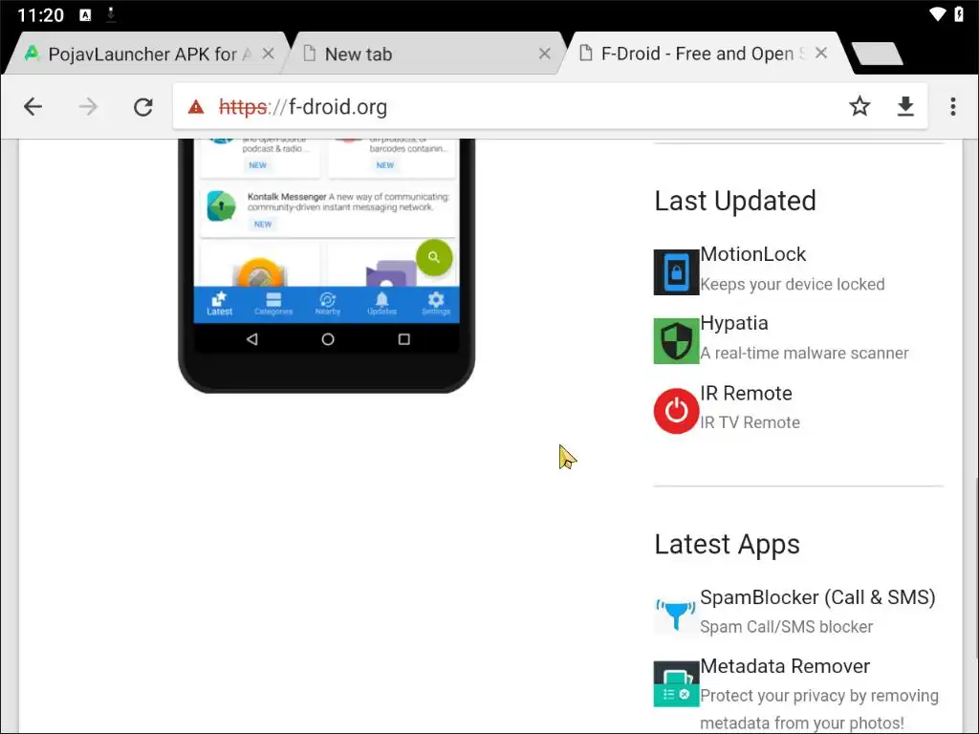Close the PojavLauncher APK tab

(x=269, y=54)
